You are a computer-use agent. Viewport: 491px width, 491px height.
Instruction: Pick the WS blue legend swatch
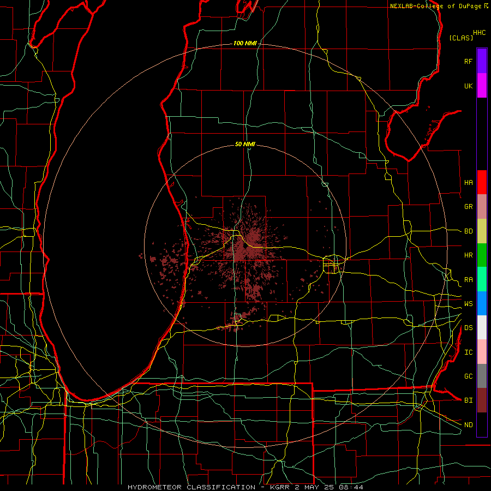coord(482,303)
